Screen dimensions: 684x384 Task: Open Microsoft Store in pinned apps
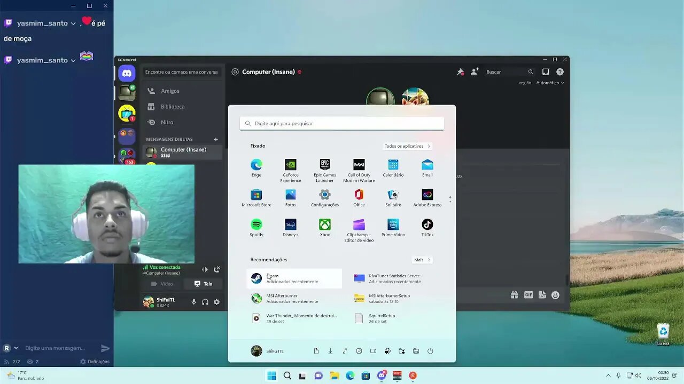256,198
